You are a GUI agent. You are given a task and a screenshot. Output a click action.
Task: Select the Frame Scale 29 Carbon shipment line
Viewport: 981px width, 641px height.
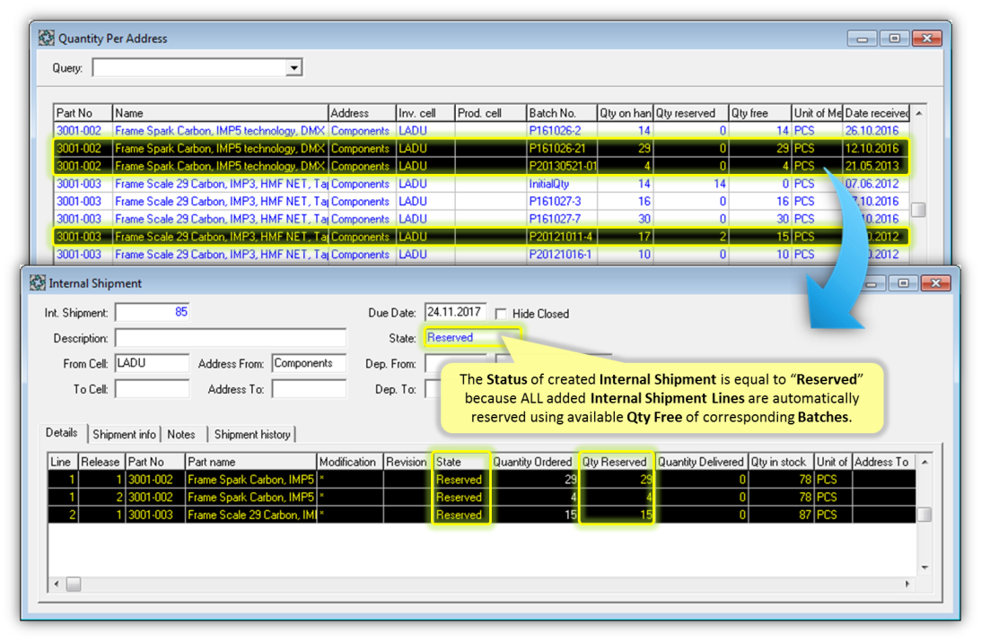pyautogui.click(x=482, y=515)
